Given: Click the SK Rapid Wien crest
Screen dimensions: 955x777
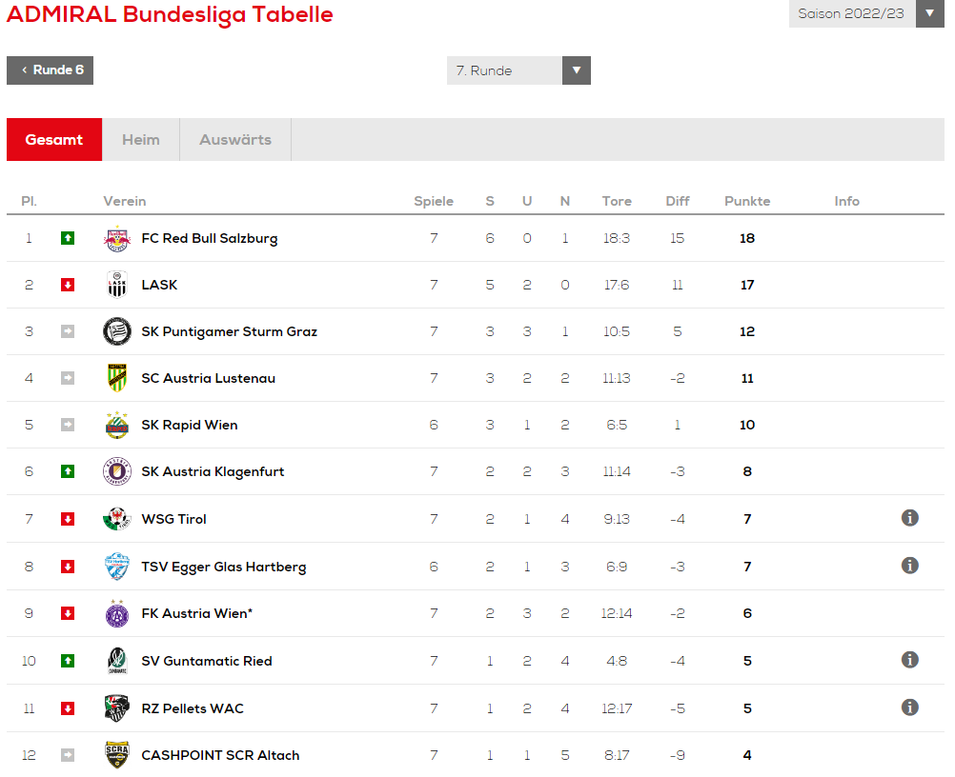Looking at the screenshot, I should (x=117, y=425).
